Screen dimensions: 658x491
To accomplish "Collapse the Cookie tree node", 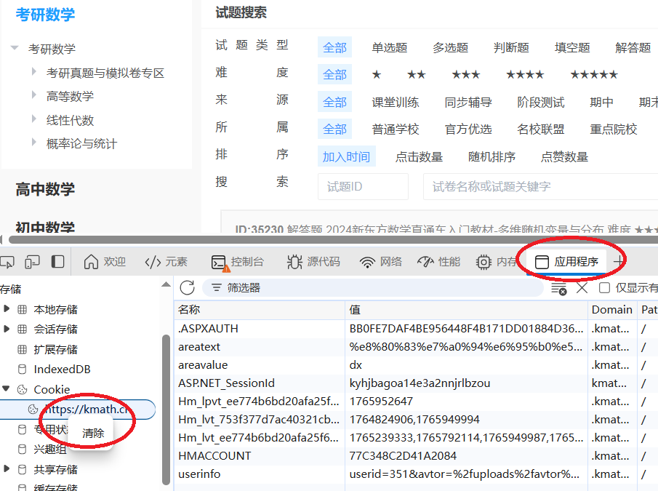I will tap(7, 389).
